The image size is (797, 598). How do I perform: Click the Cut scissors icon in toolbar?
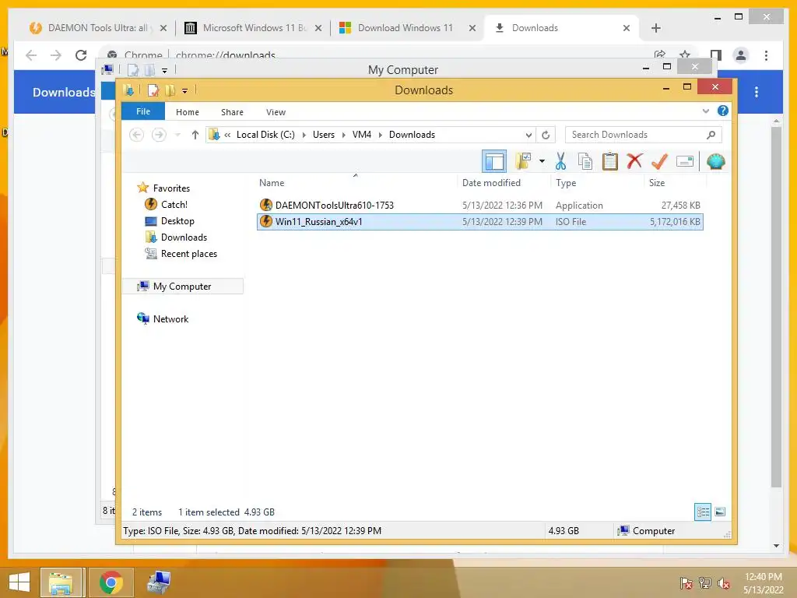coord(560,162)
